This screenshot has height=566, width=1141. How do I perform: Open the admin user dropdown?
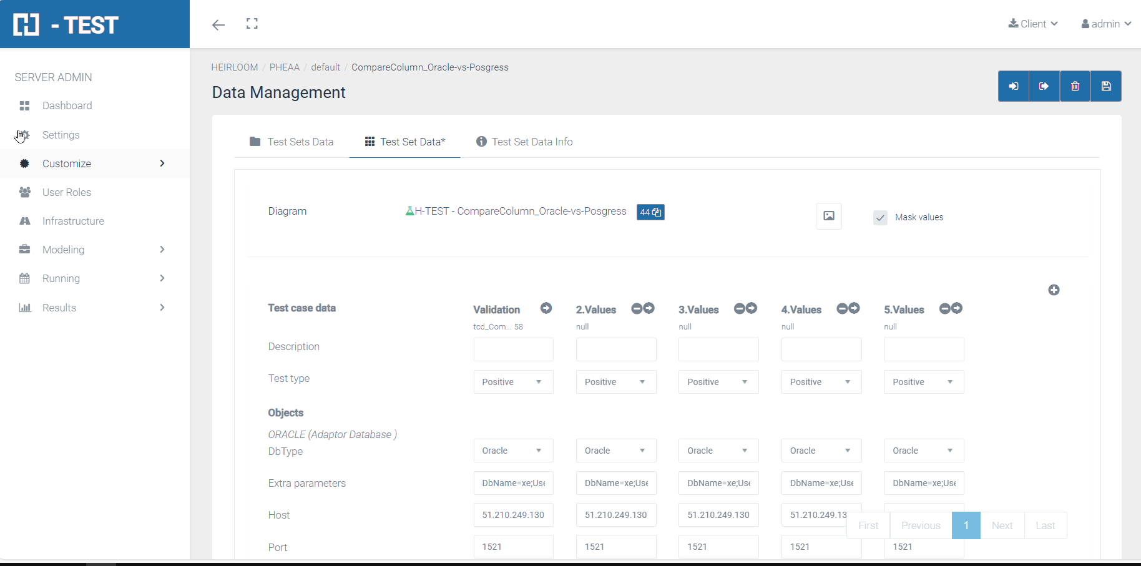(x=1105, y=24)
